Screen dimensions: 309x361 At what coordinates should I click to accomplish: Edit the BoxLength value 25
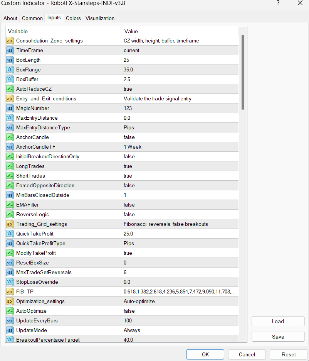180,60
